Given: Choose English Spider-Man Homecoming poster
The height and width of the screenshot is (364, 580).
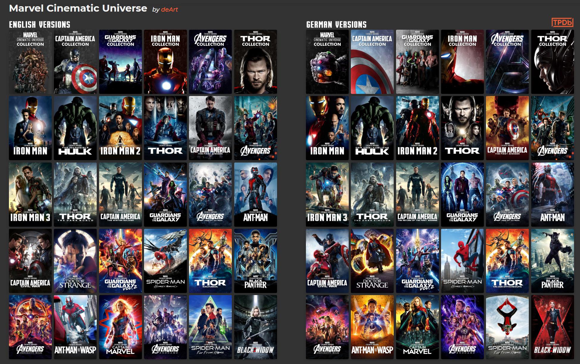Looking at the screenshot, I should 165,261.
